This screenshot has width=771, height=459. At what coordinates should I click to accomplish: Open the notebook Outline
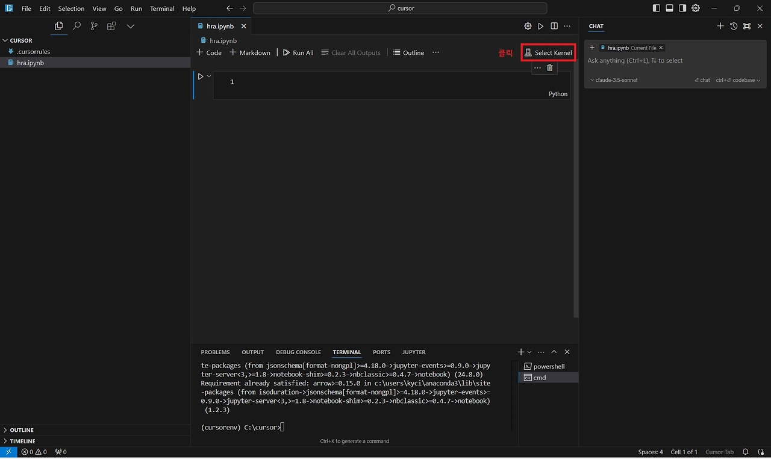408,52
